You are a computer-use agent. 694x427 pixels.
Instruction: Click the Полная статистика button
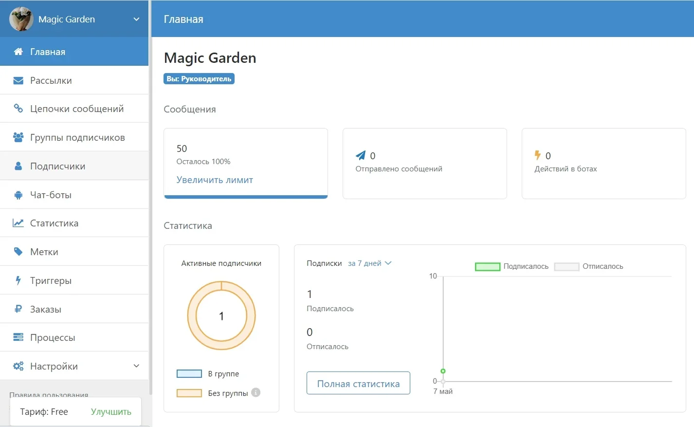358,384
